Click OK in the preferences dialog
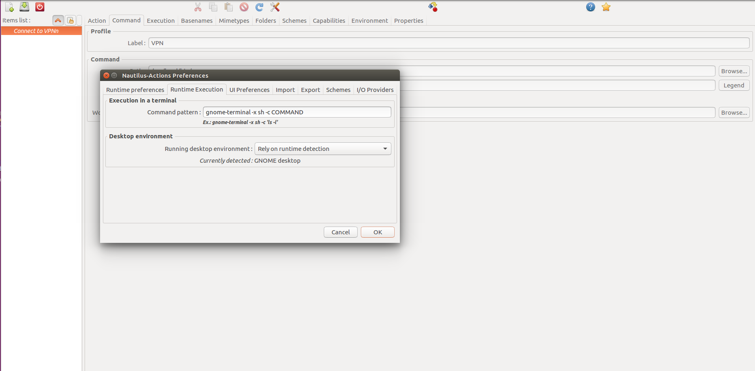Image resolution: width=755 pixels, height=371 pixels. pyautogui.click(x=377, y=232)
